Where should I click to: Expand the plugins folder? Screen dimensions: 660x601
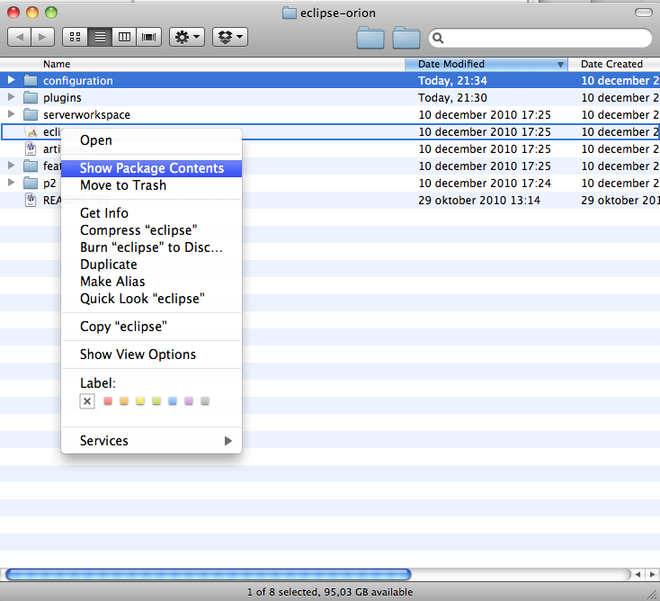(12, 97)
